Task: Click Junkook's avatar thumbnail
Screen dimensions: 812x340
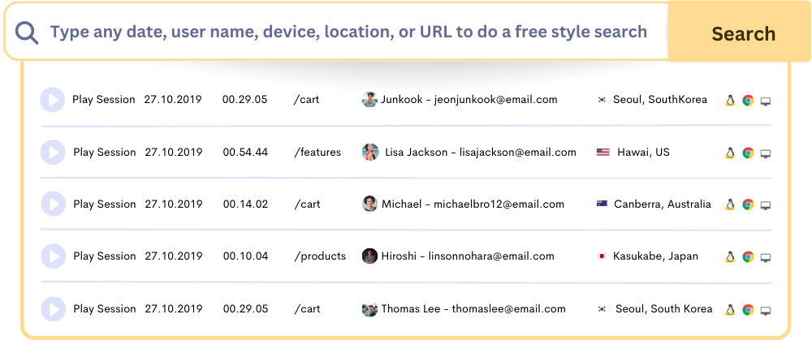Action: [x=370, y=100]
